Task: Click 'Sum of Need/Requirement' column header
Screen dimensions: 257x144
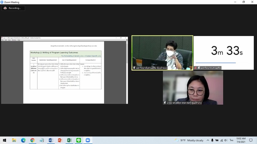Action: 69,60
